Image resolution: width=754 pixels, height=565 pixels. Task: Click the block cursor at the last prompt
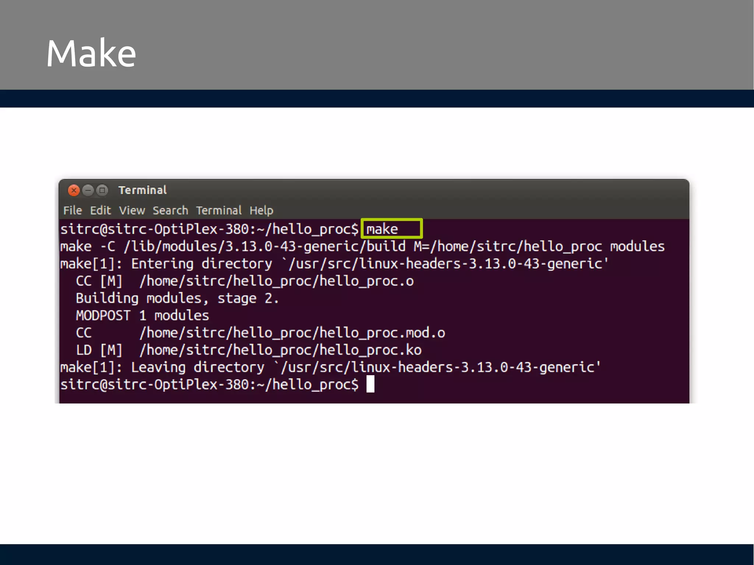[x=370, y=384]
